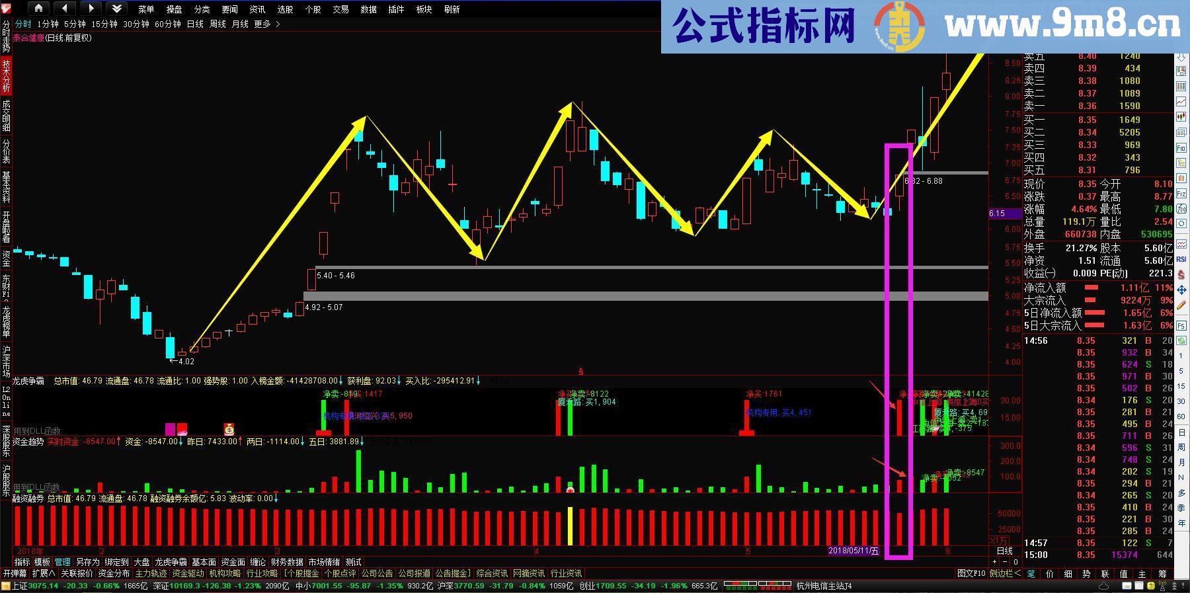Select the 笔 tab in quote panel
The width and height of the screenshot is (1190, 593).
1031,573
